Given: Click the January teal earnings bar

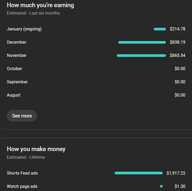Looking at the screenshot, I should point(160,29).
